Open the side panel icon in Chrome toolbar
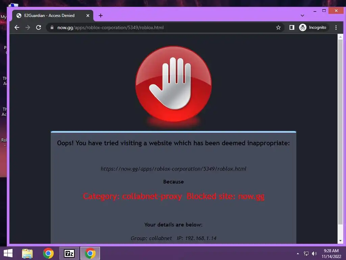 (x=292, y=27)
